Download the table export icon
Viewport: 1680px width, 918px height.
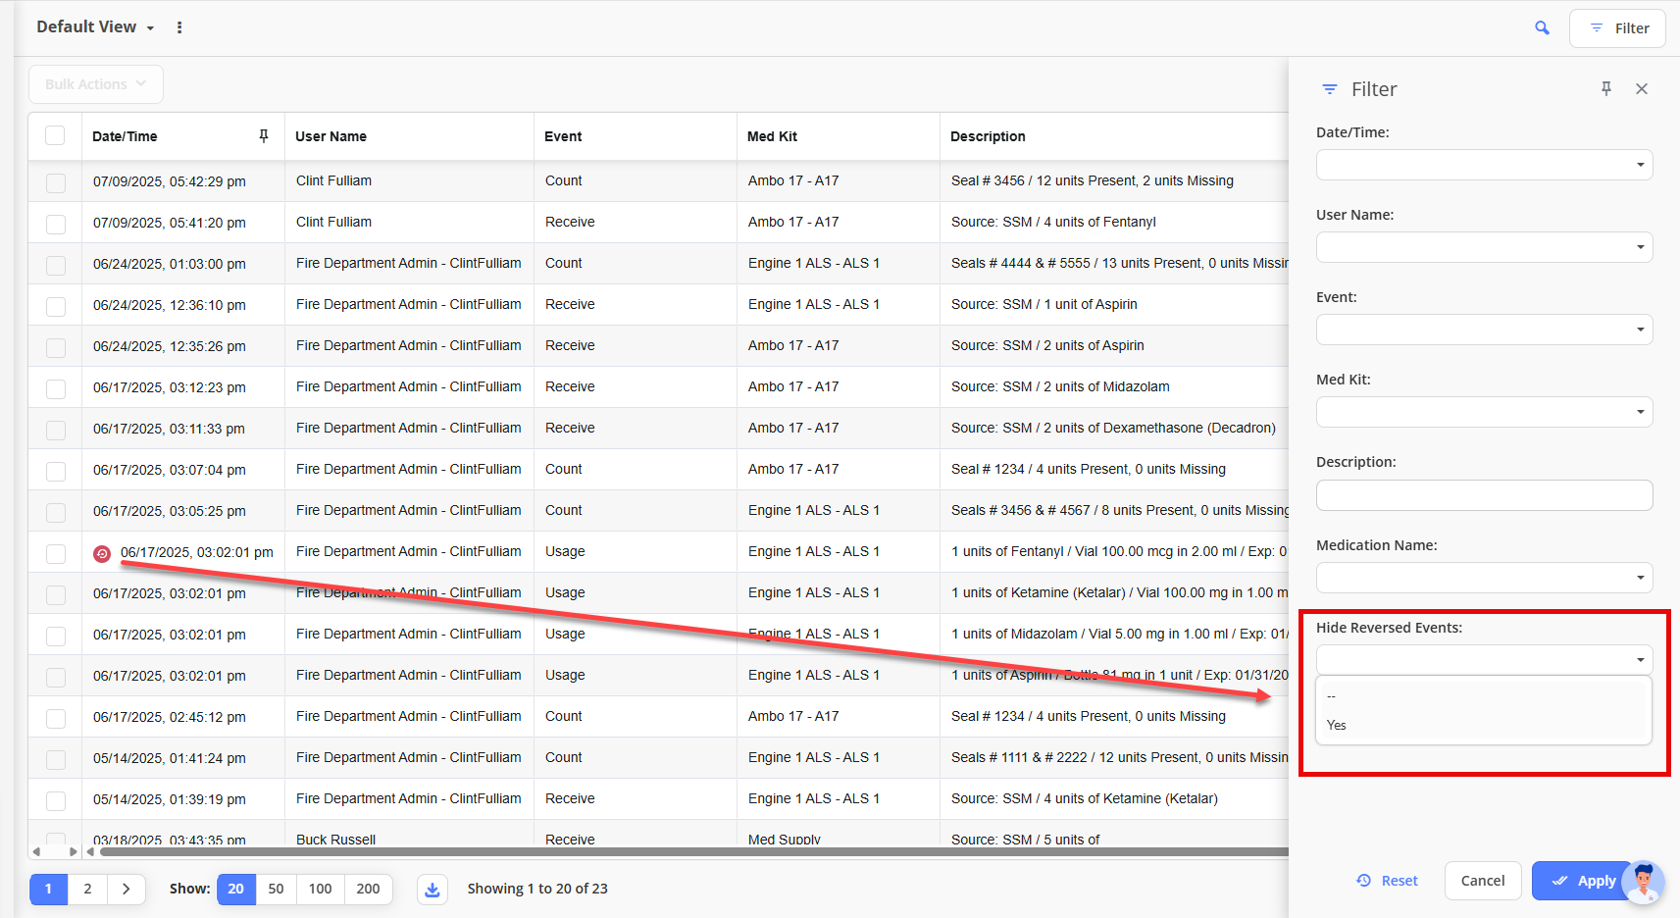433,890
